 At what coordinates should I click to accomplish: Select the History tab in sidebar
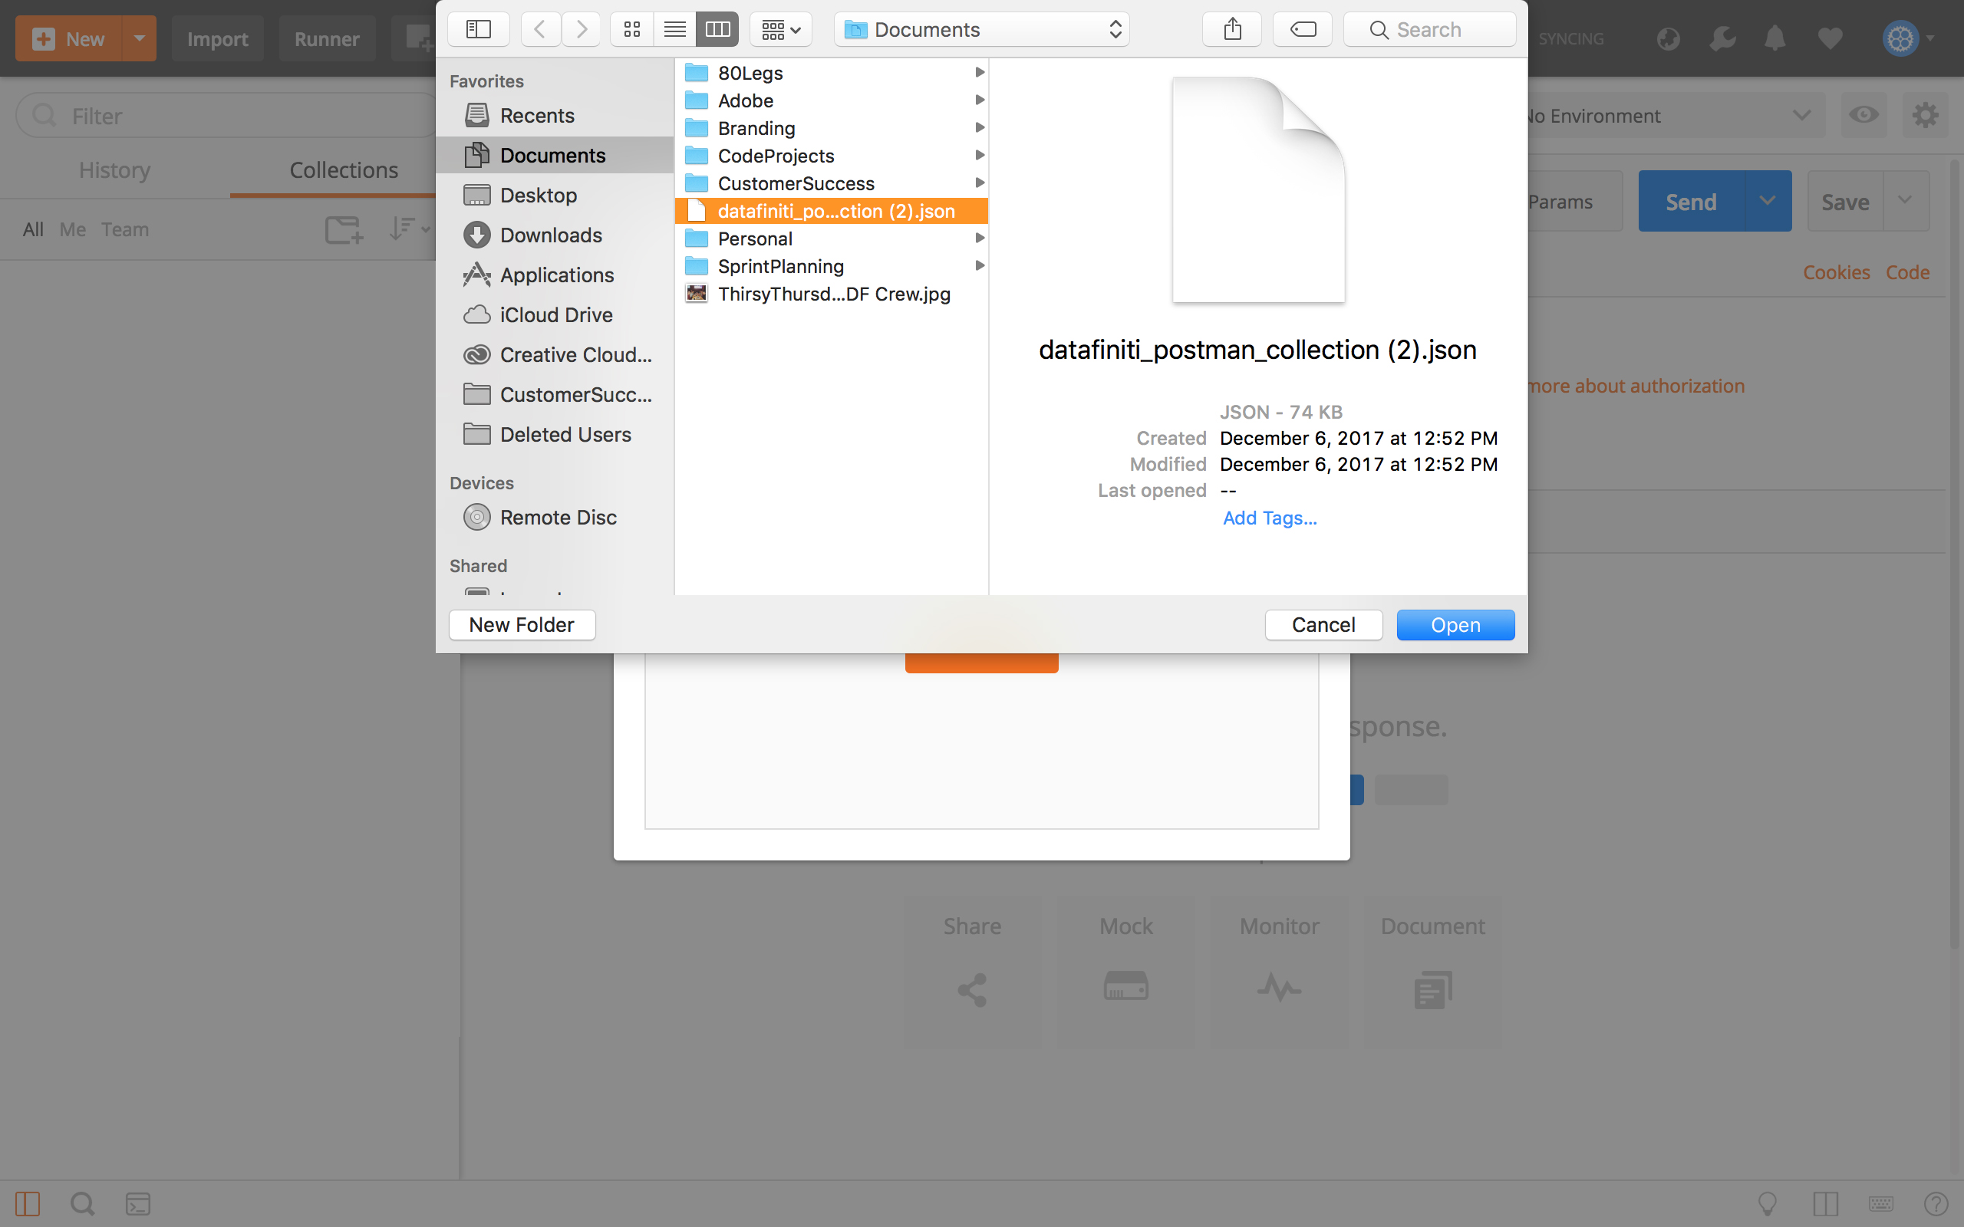[x=114, y=169]
